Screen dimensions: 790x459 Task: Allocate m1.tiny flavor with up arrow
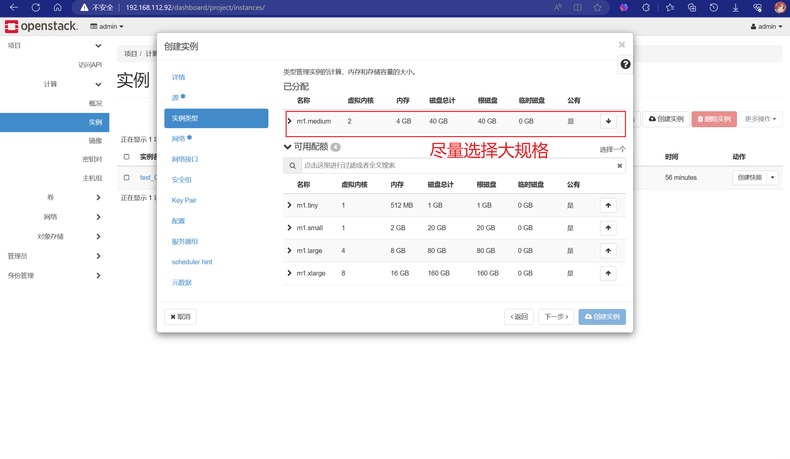pos(608,205)
